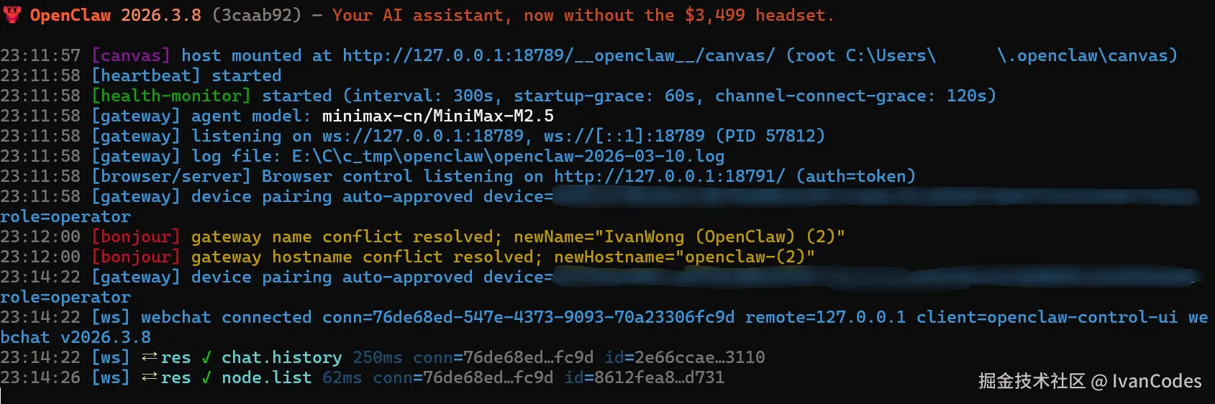This screenshot has width=1215, height=404.
Task: Select the green [health-monitor] tag
Action: click(171, 96)
